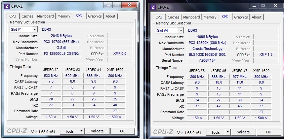Click the DDR3 type field in right window
Screen dimensions: 284x139
[232, 30]
